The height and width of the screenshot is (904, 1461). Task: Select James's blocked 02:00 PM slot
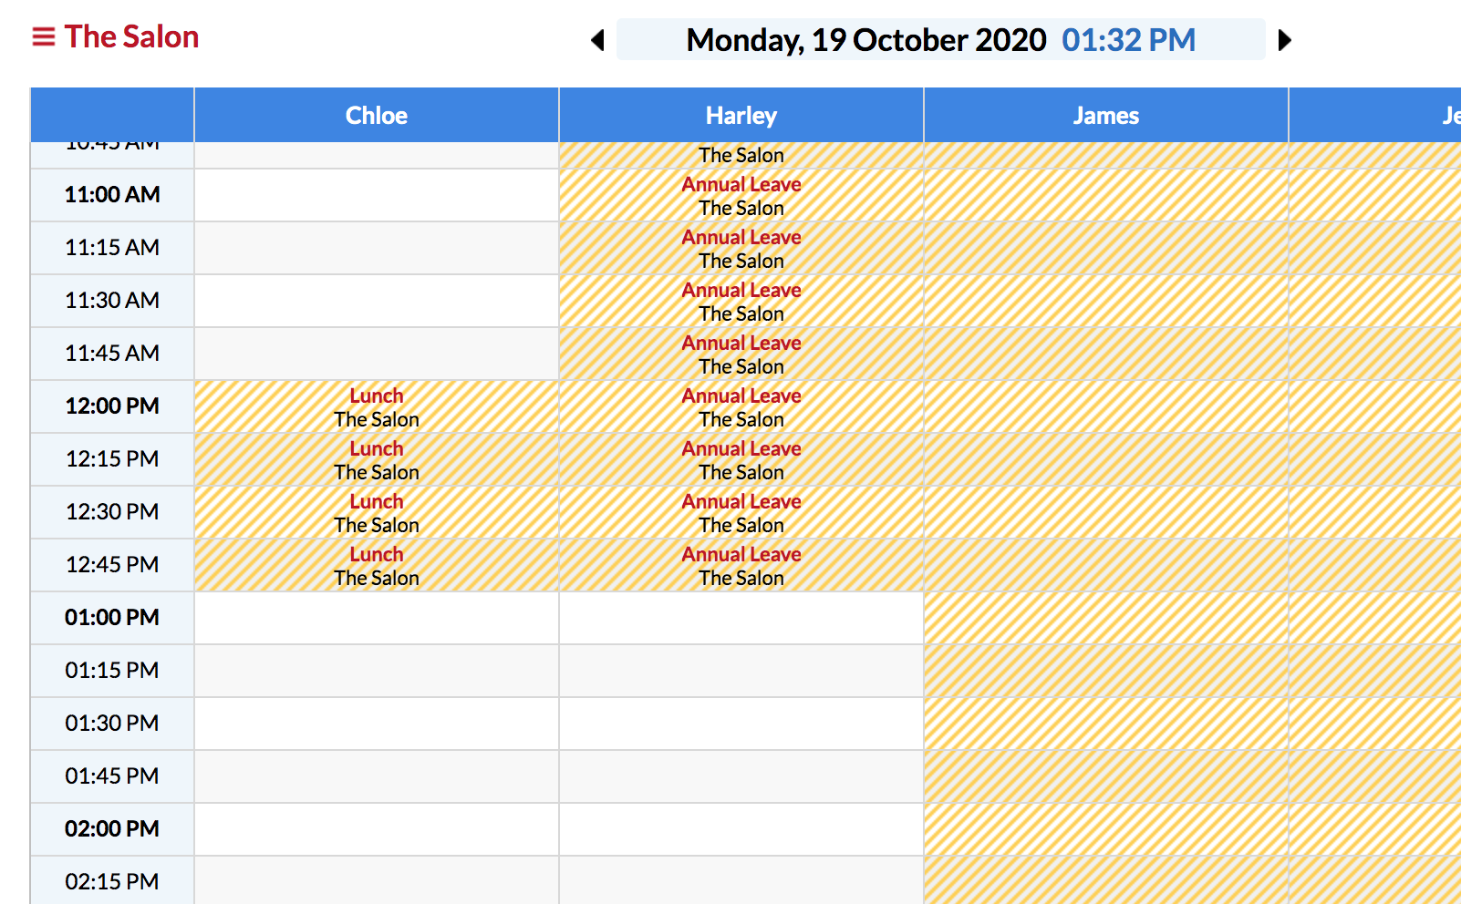(1106, 829)
